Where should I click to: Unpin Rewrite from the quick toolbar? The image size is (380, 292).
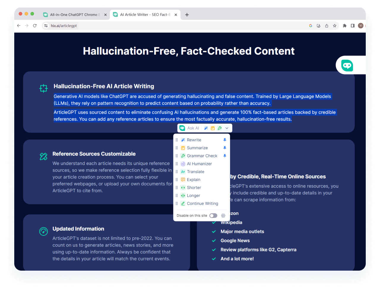coord(225,139)
